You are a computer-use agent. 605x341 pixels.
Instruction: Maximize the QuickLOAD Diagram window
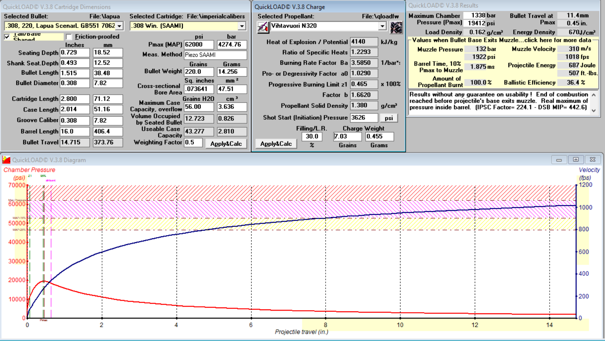coord(576,160)
